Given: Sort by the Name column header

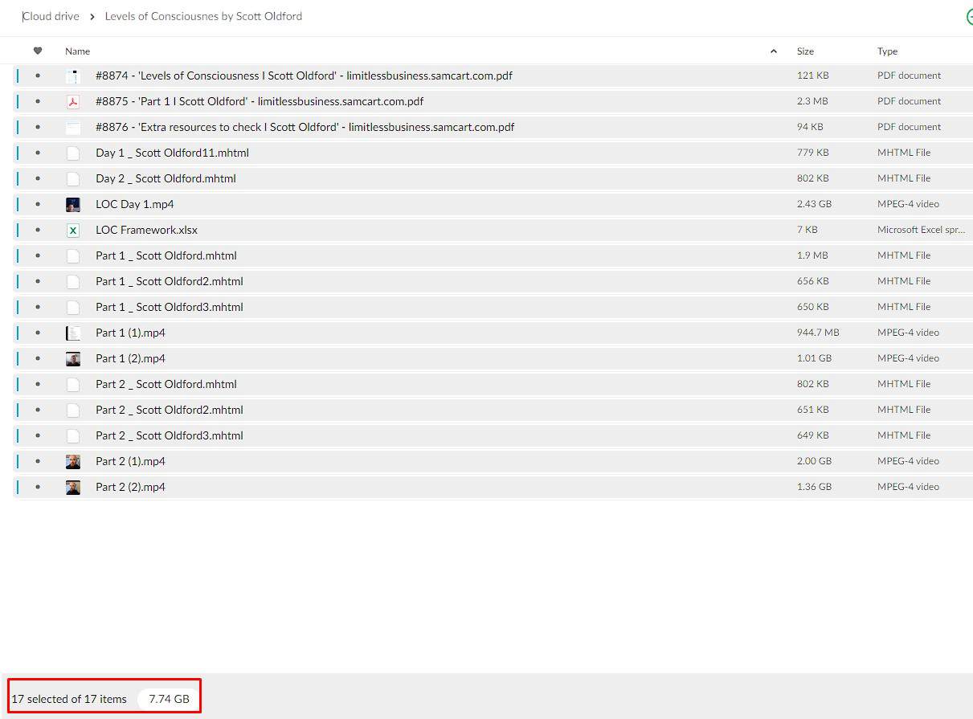Looking at the screenshot, I should coord(77,51).
